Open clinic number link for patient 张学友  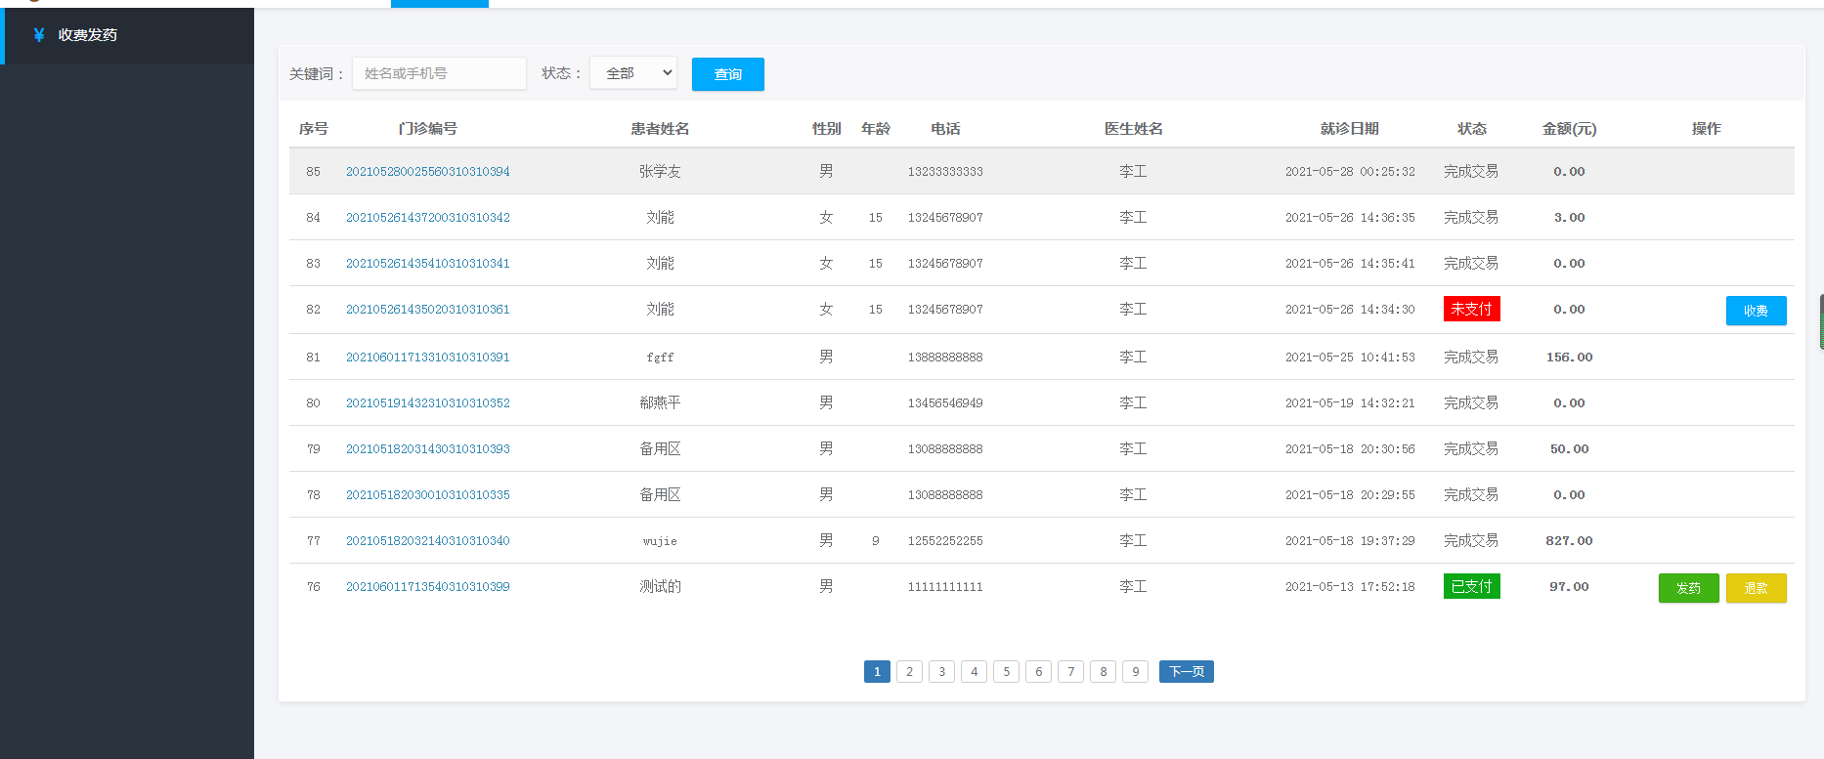point(427,172)
